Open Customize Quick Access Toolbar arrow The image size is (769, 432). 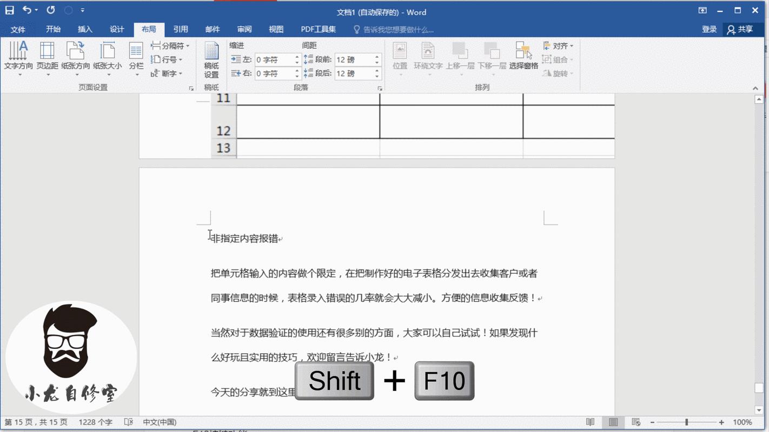[83, 10]
